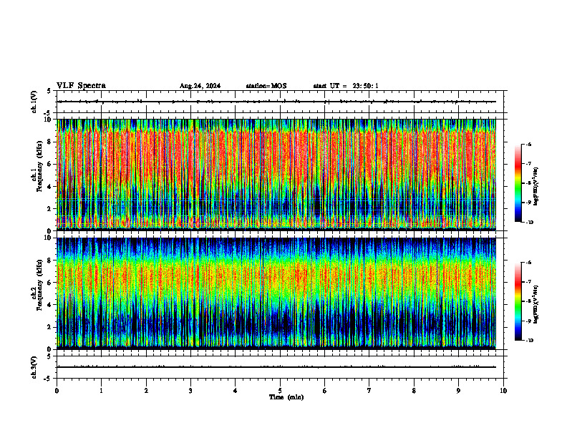Click the "Time (min)" axis title
This screenshot has width=567, height=438.
pyautogui.click(x=286, y=397)
